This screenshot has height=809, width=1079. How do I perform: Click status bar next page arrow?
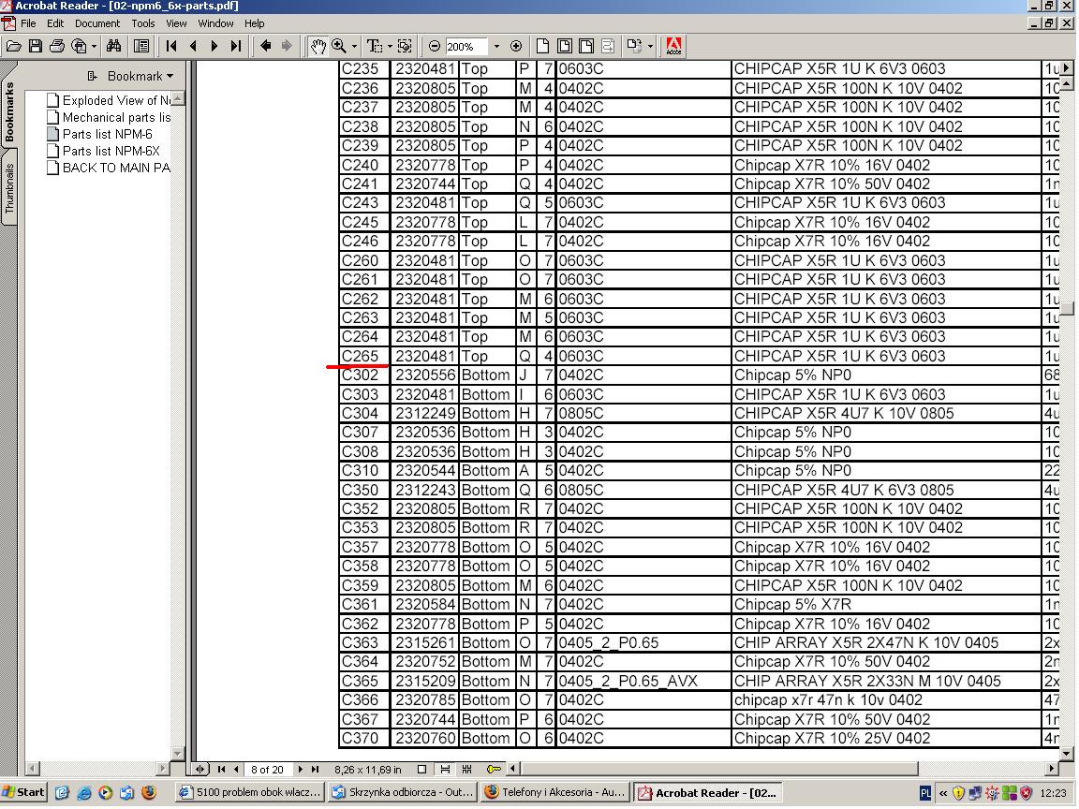point(300,769)
